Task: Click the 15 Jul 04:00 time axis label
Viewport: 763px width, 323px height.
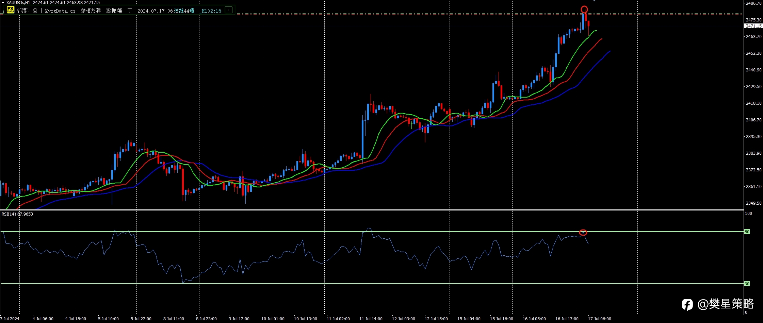Action: 469,319
